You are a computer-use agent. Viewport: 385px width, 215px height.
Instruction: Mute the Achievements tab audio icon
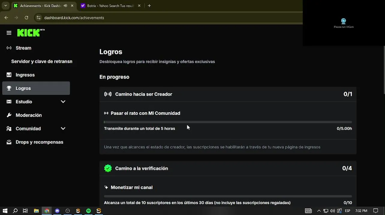pos(65,6)
